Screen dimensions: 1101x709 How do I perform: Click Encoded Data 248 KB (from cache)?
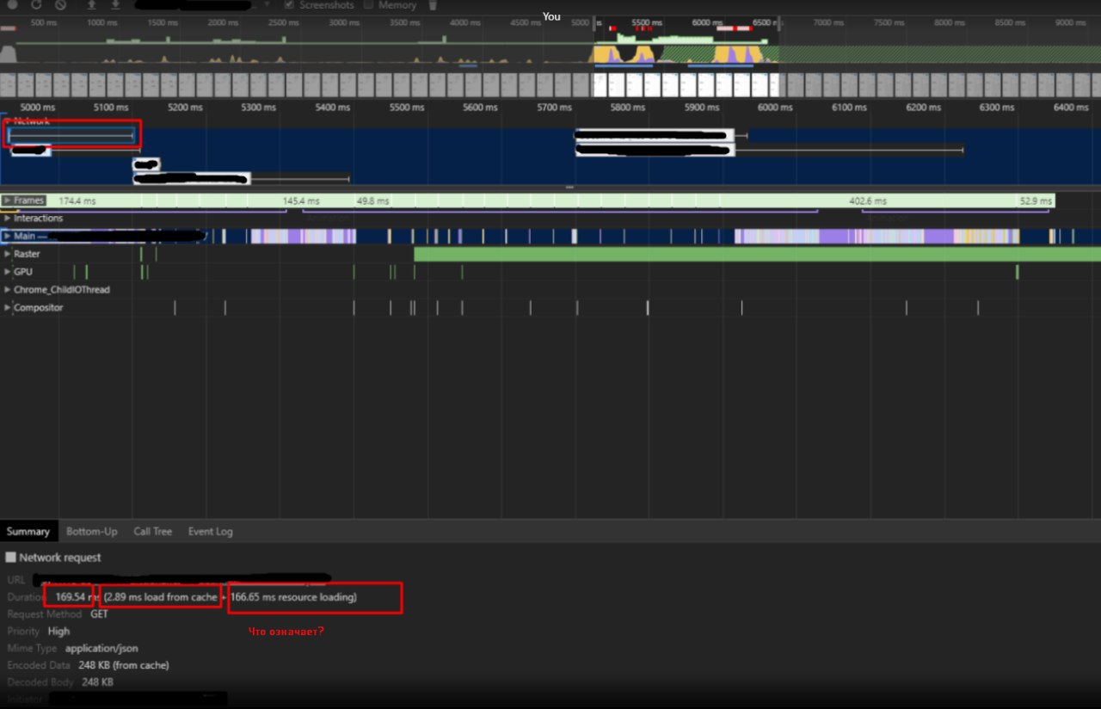123,665
